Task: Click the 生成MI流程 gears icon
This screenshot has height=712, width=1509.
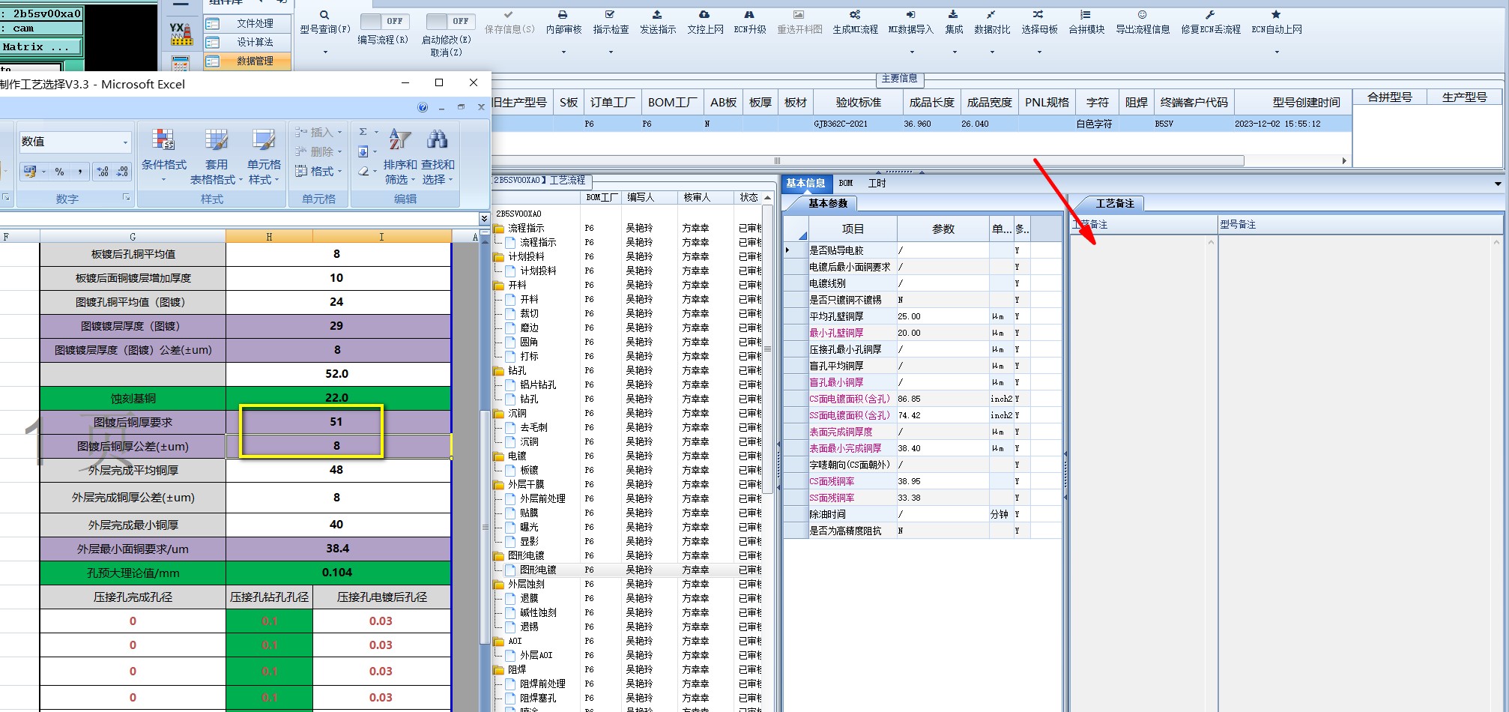Action: (x=855, y=15)
